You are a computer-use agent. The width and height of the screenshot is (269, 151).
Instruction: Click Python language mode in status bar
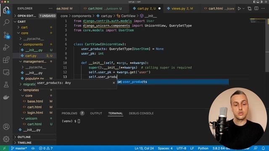pos(203,148)
